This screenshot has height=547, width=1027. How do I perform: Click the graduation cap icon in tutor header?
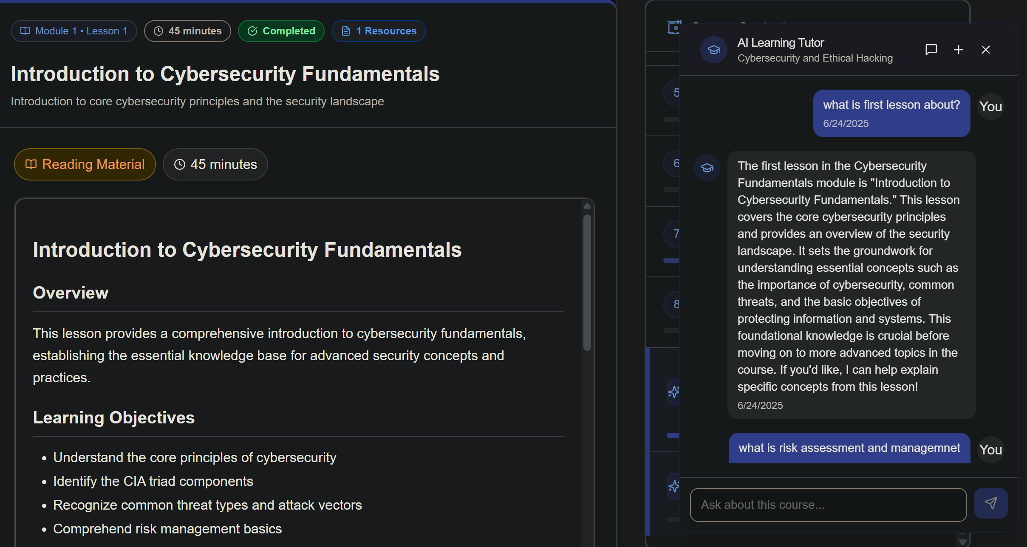pyautogui.click(x=713, y=50)
